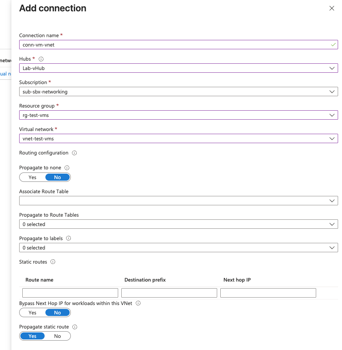Viewport: 342px width, 350px height.
Task: Click the Routing configuration label
Action: (44, 153)
